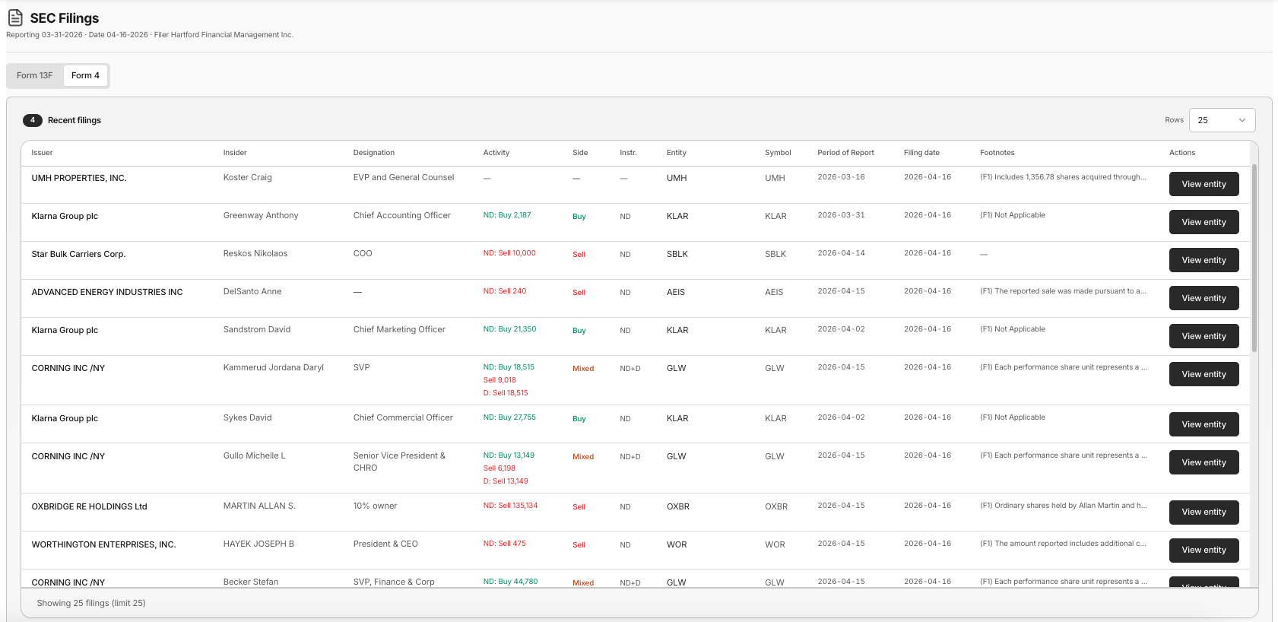
Task: Click the Instr. column header
Action: pyautogui.click(x=628, y=153)
